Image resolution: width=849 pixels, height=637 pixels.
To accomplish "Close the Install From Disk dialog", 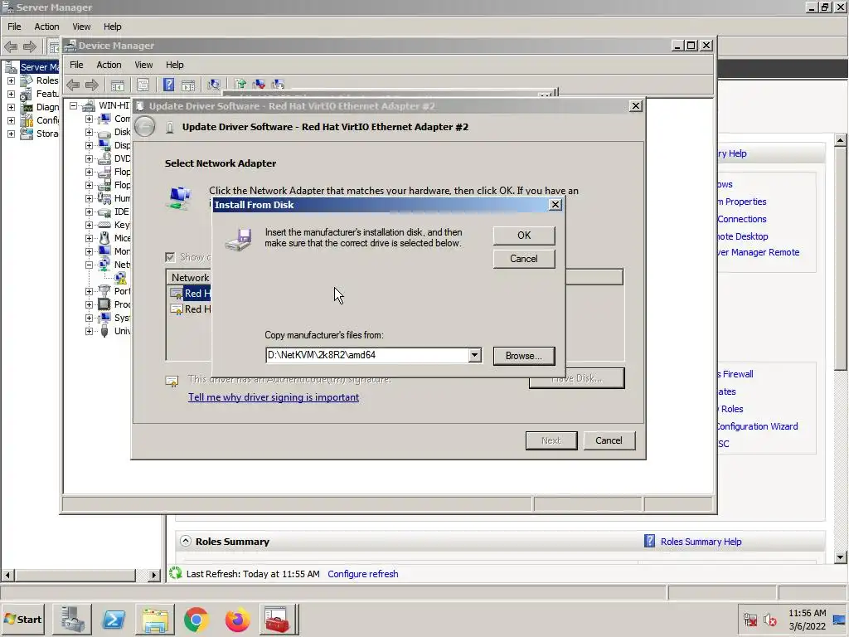I will (555, 205).
